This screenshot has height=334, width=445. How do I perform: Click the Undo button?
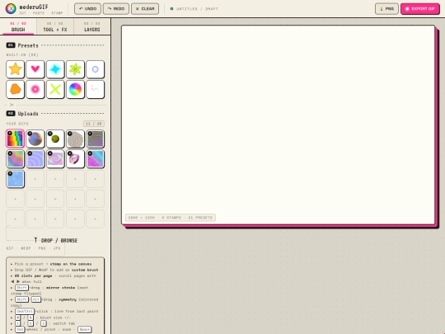tap(87, 9)
